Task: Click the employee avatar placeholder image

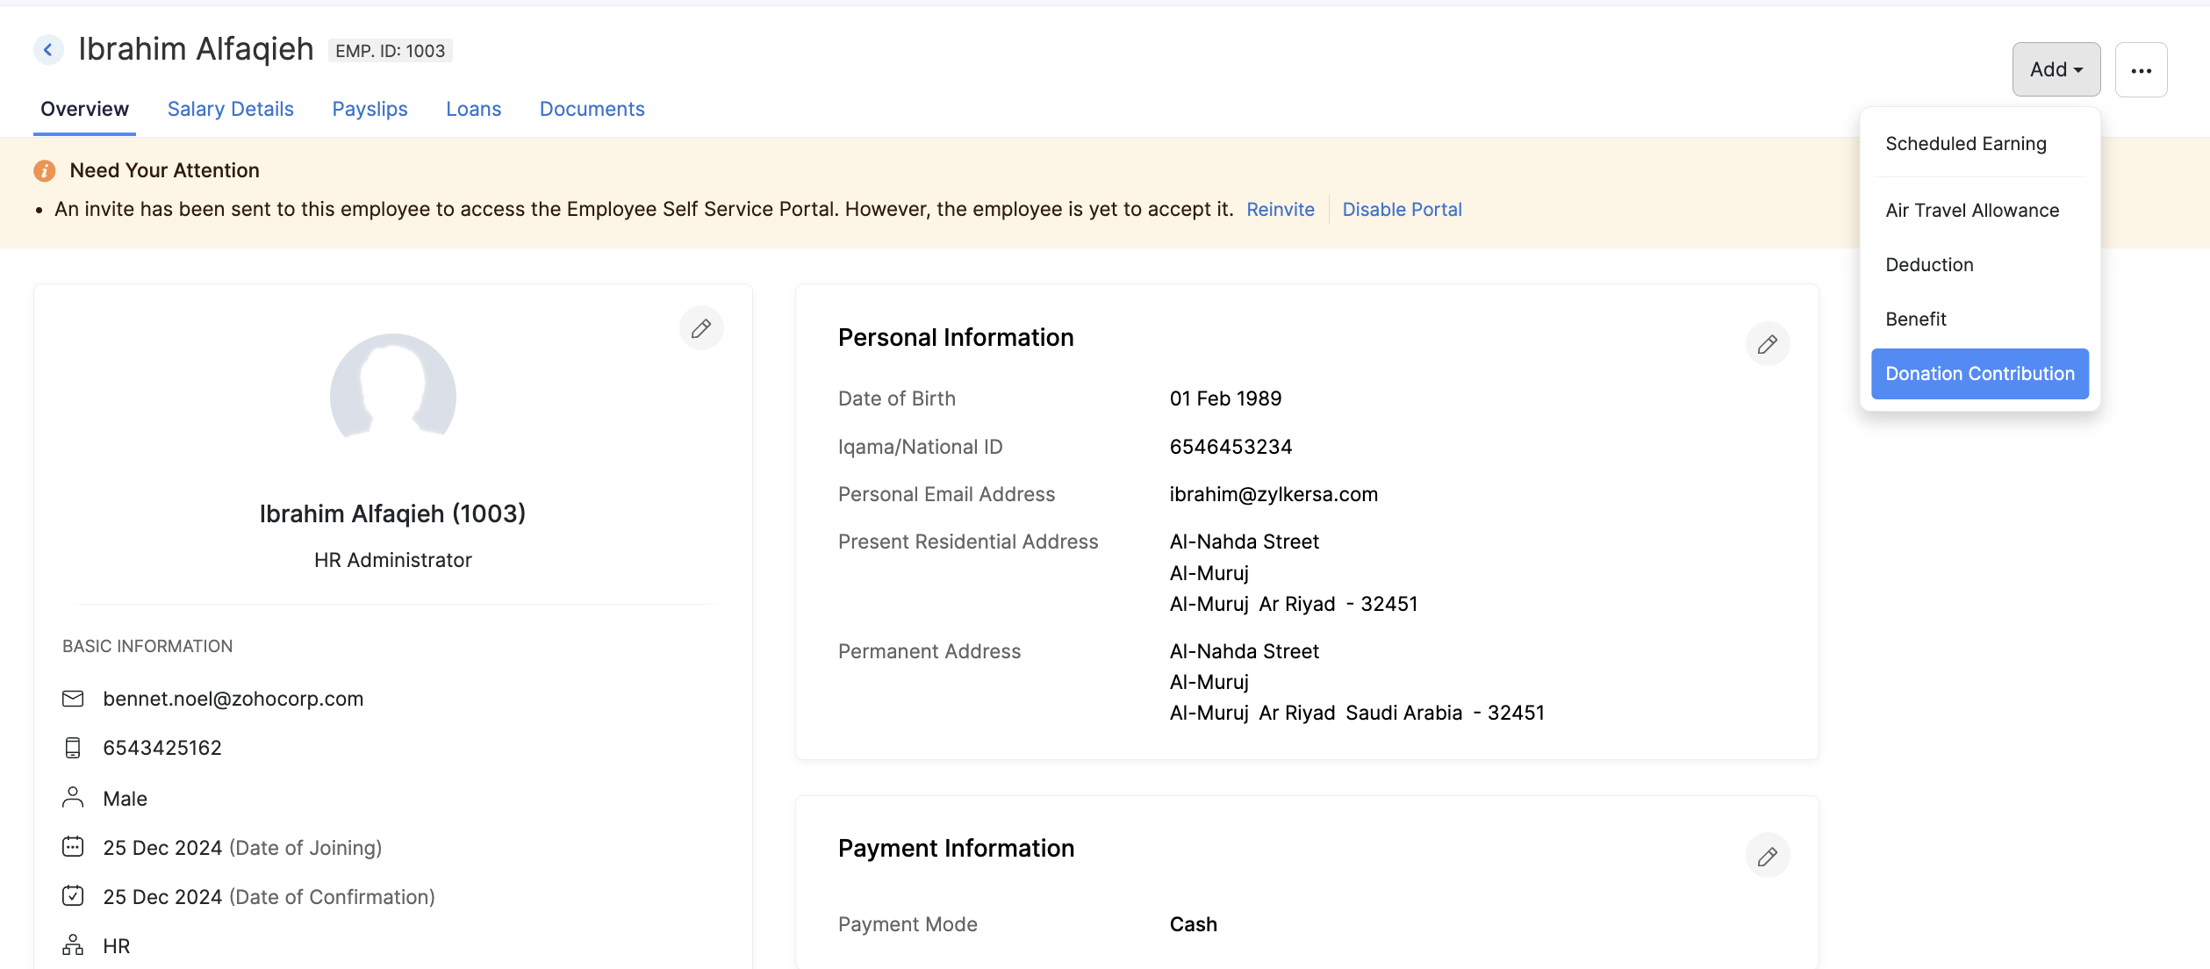Action: [392, 391]
